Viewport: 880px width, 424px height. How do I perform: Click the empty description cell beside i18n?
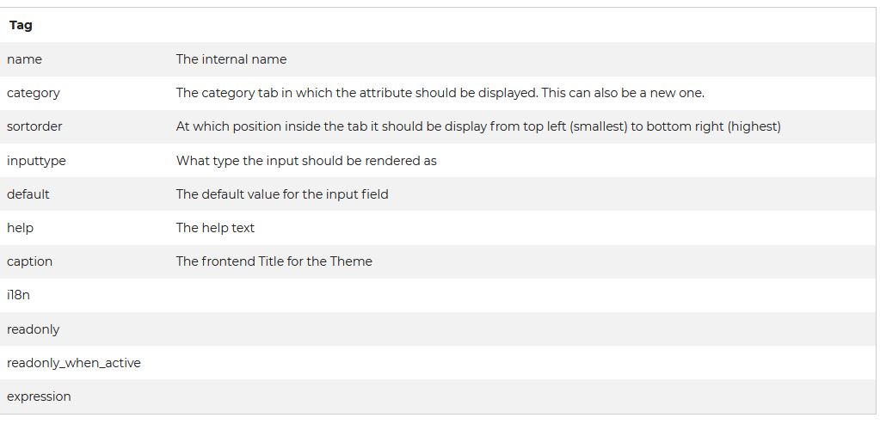point(522,295)
